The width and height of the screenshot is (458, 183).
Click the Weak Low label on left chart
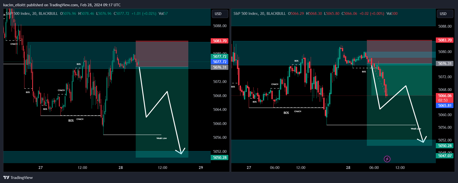[162, 138]
